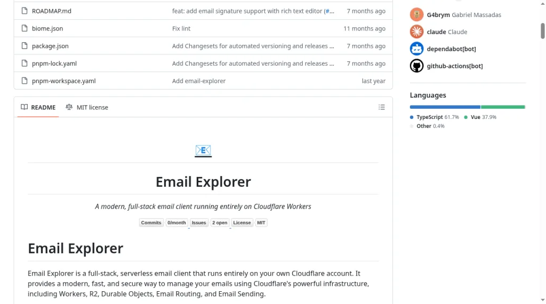Click the MIT license scale icon

pyautogui.click(x=69, y=107)
